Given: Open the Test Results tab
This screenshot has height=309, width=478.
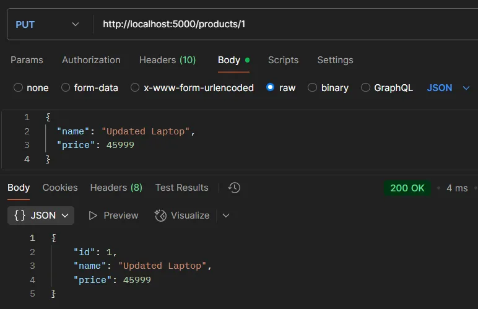Looking at the screenshot, I should pyautogui.click(x=181, y=188).
